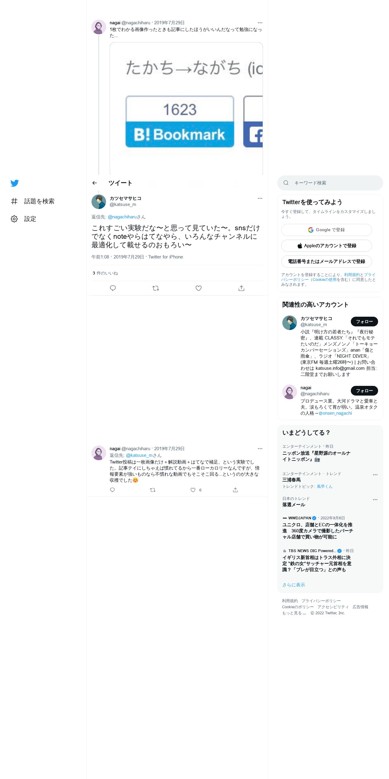The image size is (389, 779).
Task: Retweet the main tweet by カツセマサヒコ
Action: click(x=156, y=288)
